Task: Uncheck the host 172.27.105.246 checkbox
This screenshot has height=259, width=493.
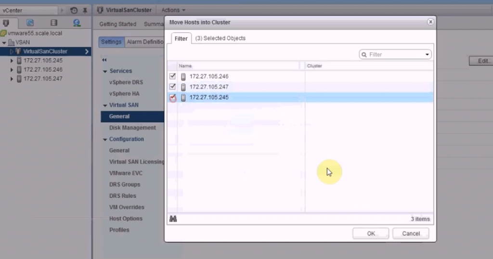Action: [173, 76]
